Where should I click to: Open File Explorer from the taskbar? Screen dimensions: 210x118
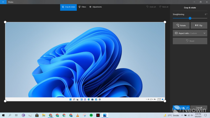click(x=44, y=115)
